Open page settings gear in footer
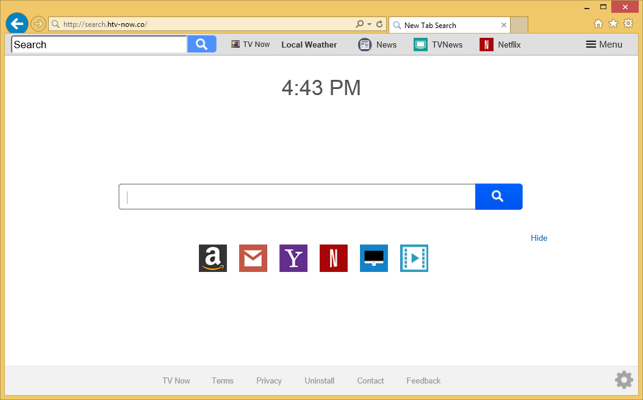The width and height of the screenshot is (643, 400). tap(624, 380)
